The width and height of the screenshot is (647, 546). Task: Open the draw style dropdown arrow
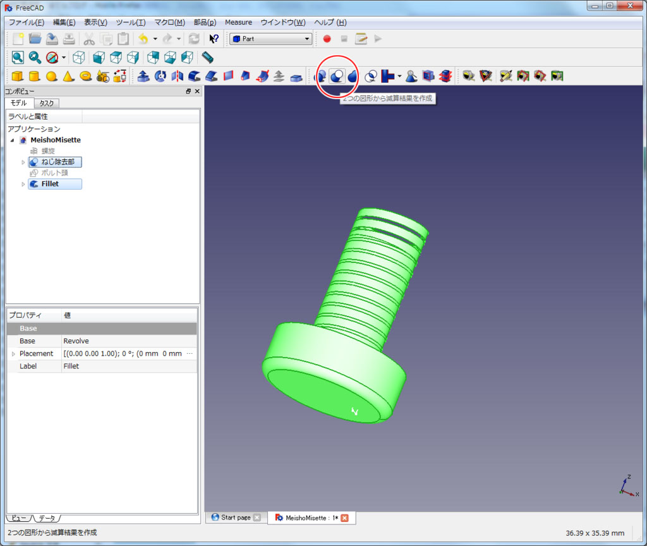click(x=64, y=58)
